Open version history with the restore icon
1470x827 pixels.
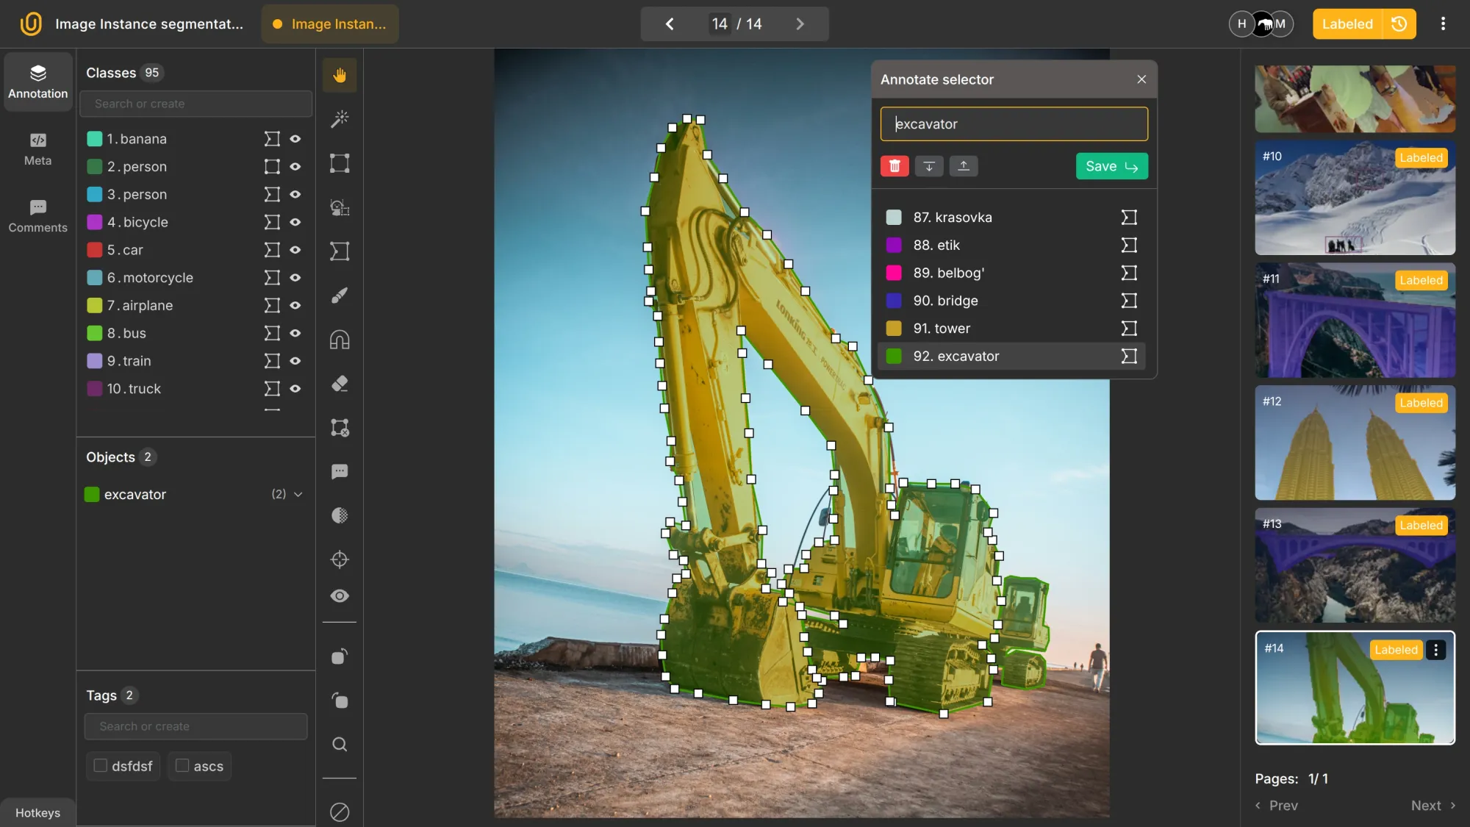(1398, 24)
